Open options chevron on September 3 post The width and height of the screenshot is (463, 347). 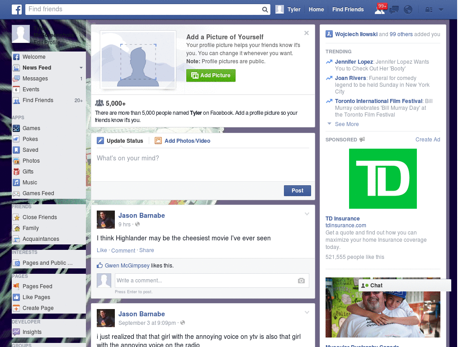pos(307,313)
